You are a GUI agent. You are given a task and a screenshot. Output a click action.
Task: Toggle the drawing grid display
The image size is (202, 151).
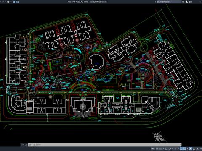pos(157,148)
